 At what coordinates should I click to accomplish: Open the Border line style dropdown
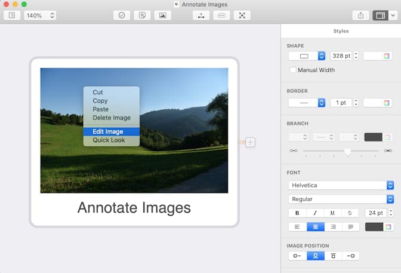(x=307, y=103)
